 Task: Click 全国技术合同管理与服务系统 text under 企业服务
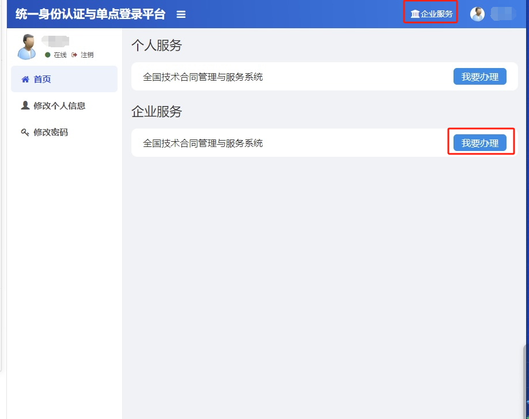click(x=203, y=143)
